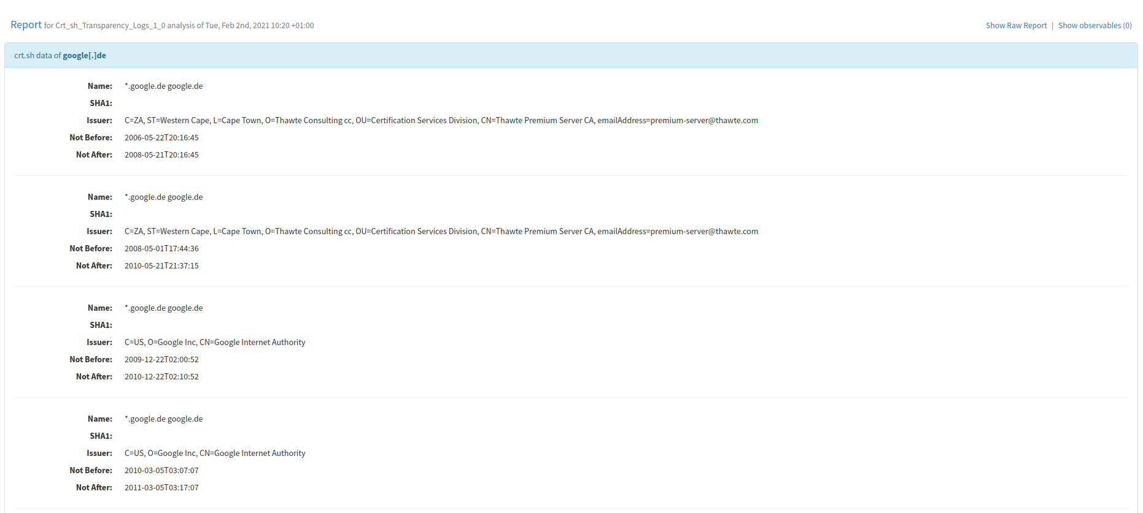Click the Show Raw Report link

(1016, 26)
